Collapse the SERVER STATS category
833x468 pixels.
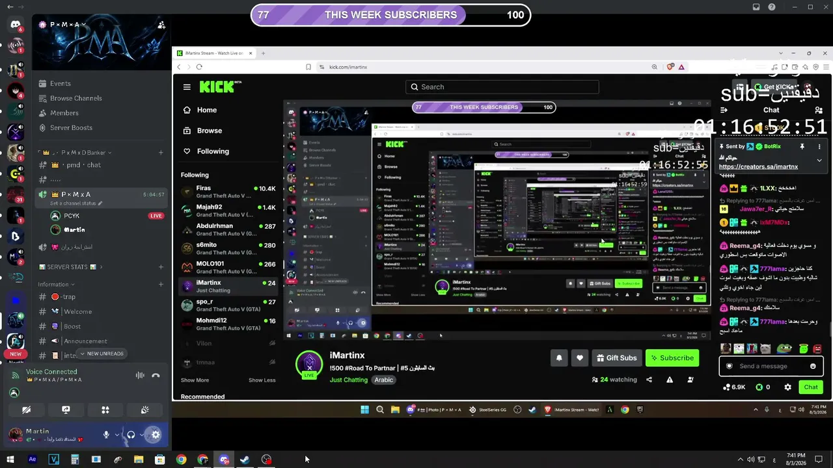[x=72, y=267]
